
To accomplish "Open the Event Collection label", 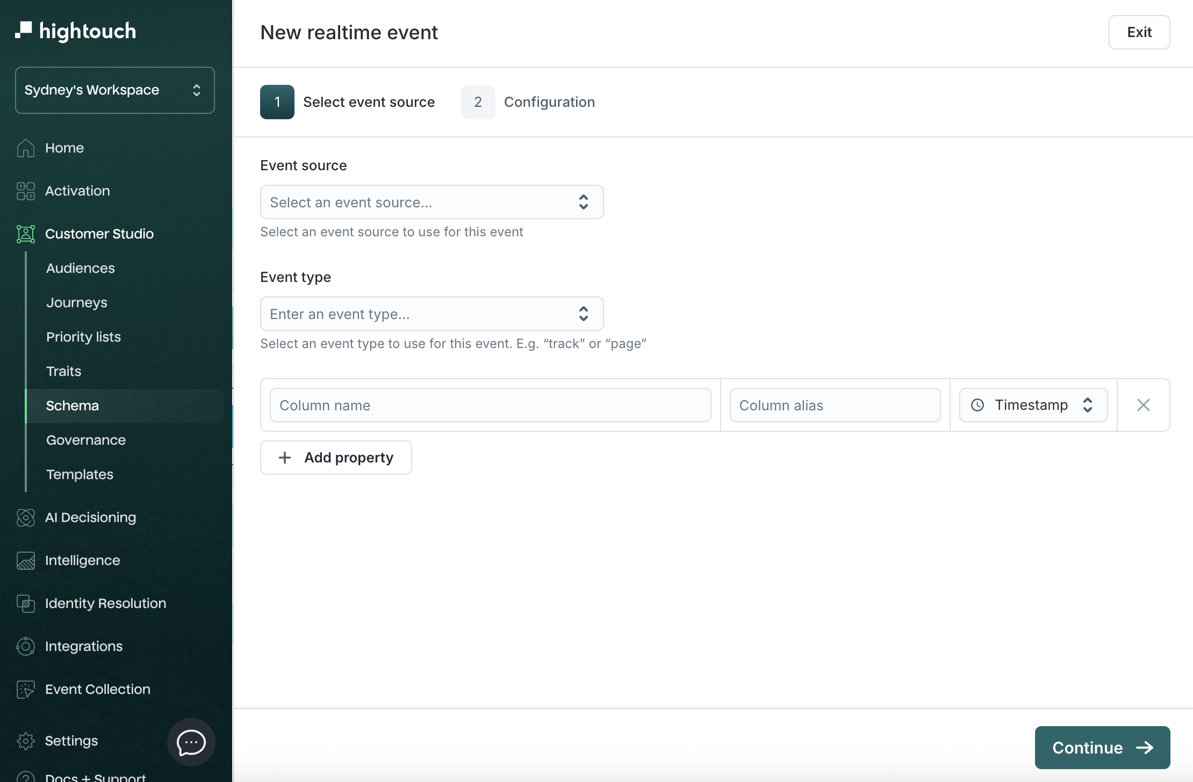I will tap(98, 689).
